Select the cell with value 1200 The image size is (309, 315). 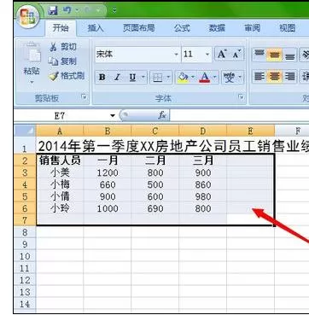[x=108, y=172]
